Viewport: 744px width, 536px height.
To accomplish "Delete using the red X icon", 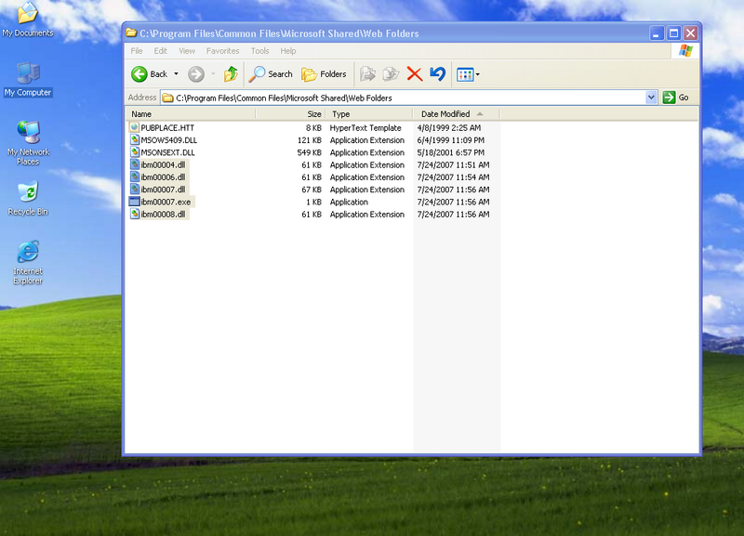I will click(414, 74).
